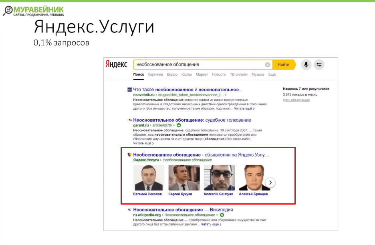Image resolution: width=375 pixels, height=245 pixels.
Task: Click name link Евгений Соколов
Action: click(x=147, y=194)
